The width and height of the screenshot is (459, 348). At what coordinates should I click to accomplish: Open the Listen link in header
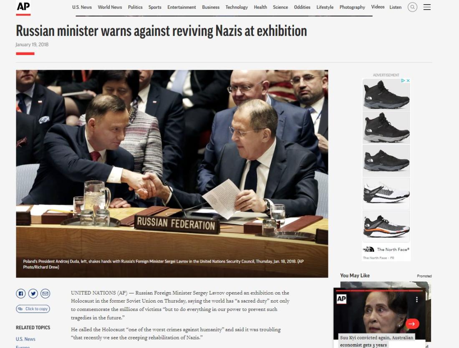click(x=395, y=7)
